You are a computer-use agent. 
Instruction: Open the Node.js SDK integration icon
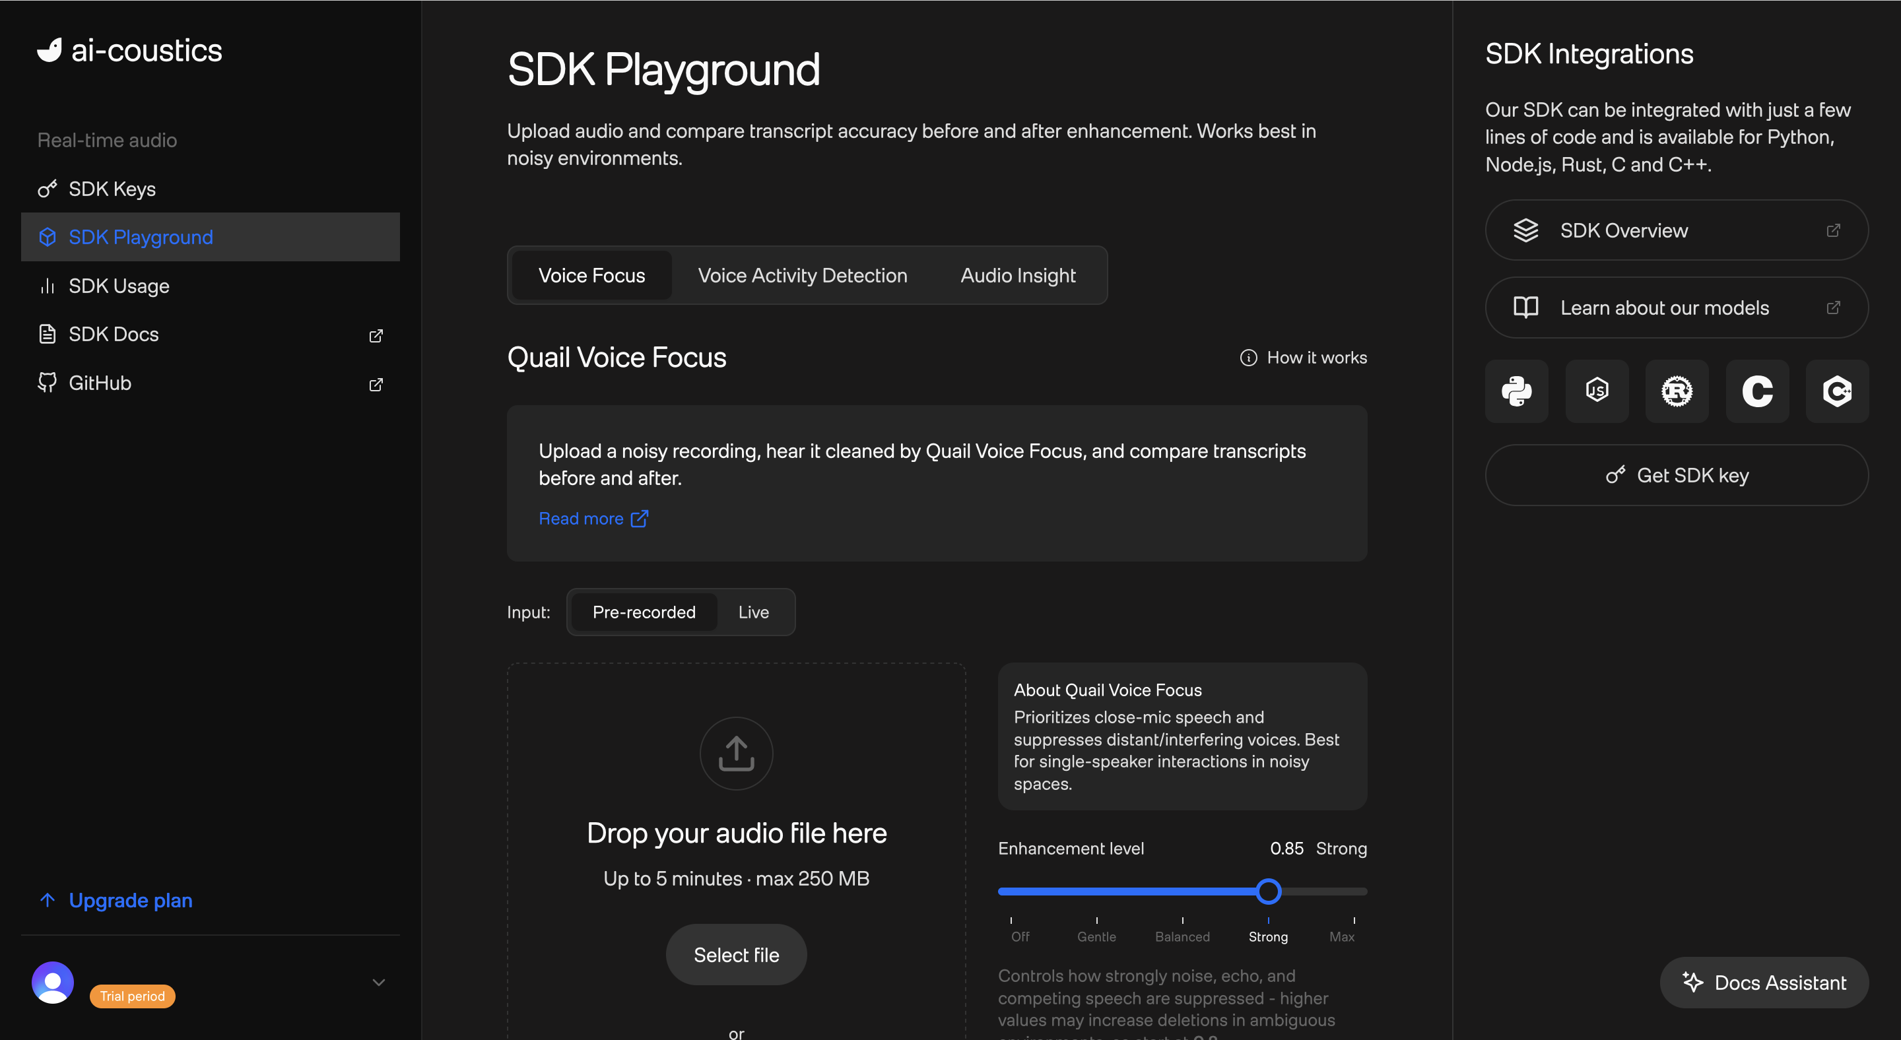[1597, 391]
